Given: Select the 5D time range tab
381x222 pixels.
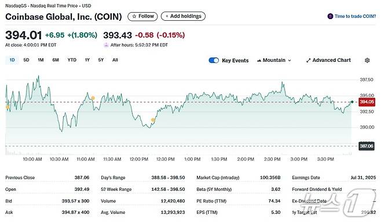Looking at the screenshot, I should 26,60.
